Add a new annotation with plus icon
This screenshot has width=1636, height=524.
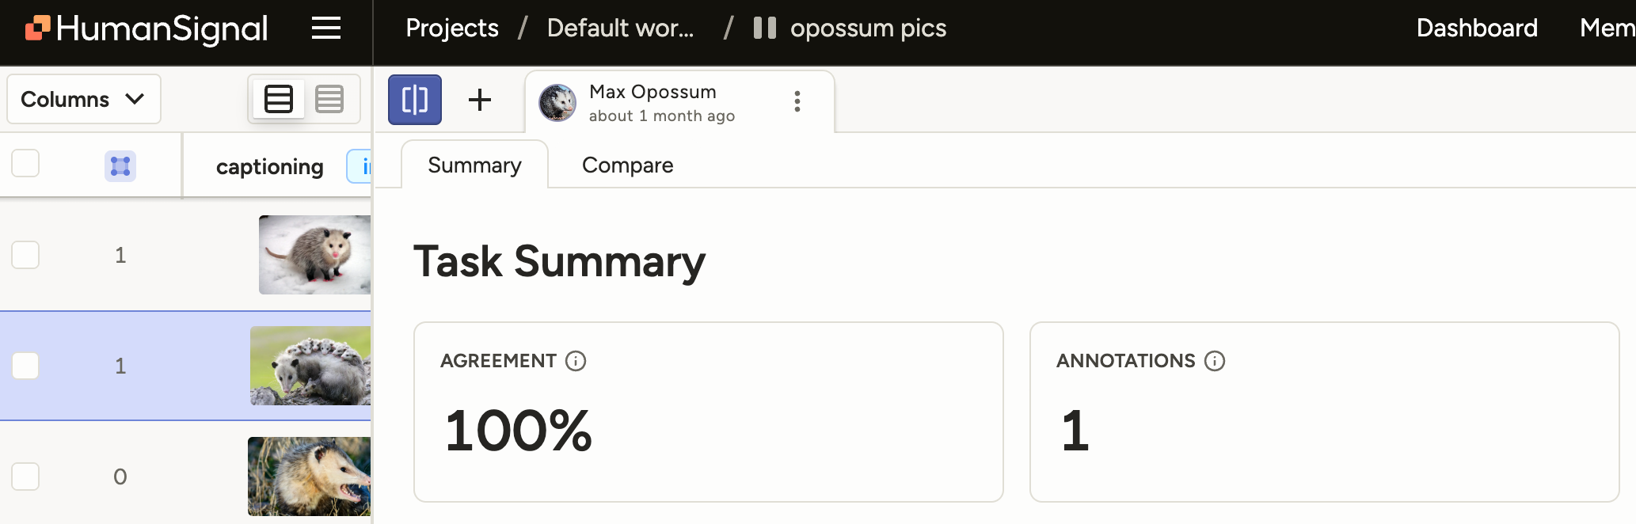pos(480,100)
